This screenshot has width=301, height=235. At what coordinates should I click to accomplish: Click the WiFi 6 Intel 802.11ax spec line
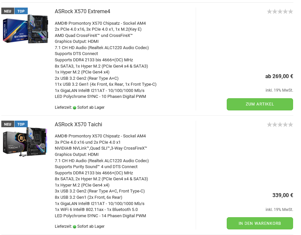coord(96,210)
